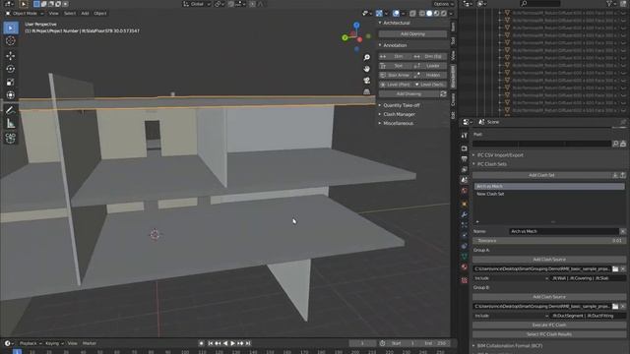The width and height of the screenshot is (630, 354).
Task: Click the pan view hand icon
Action: (x=367, y=69)
